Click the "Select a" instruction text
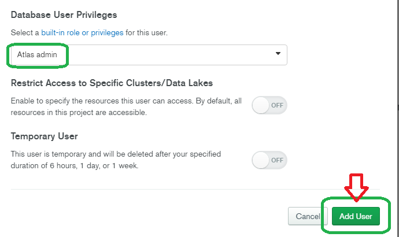The width and height of the screenshot is (399, 237). [25, 33]
